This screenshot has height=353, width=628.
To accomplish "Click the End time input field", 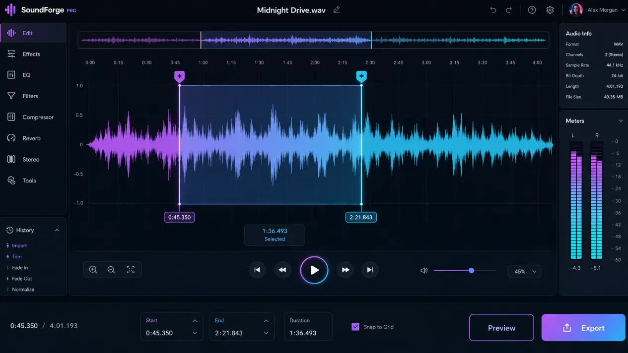I will [243, 327].
